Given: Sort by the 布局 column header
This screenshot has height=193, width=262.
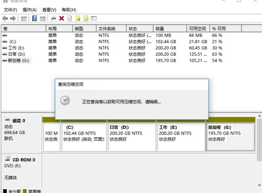Looking at the screenshot, I should (x=59, y=29).
